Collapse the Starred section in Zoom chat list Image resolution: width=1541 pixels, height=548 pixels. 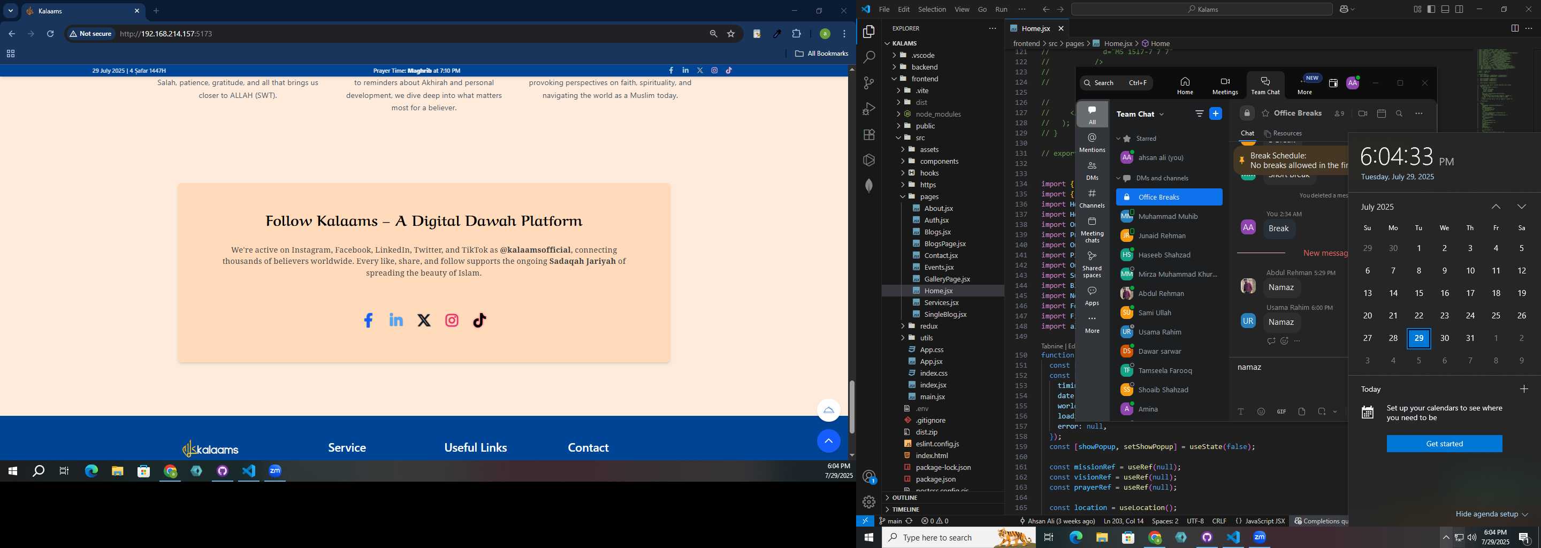click(1118, 139)
